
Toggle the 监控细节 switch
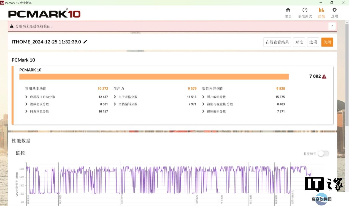click(323, 154)
